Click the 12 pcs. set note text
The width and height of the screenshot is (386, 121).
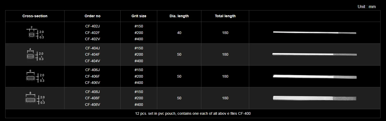pos(193,114)
